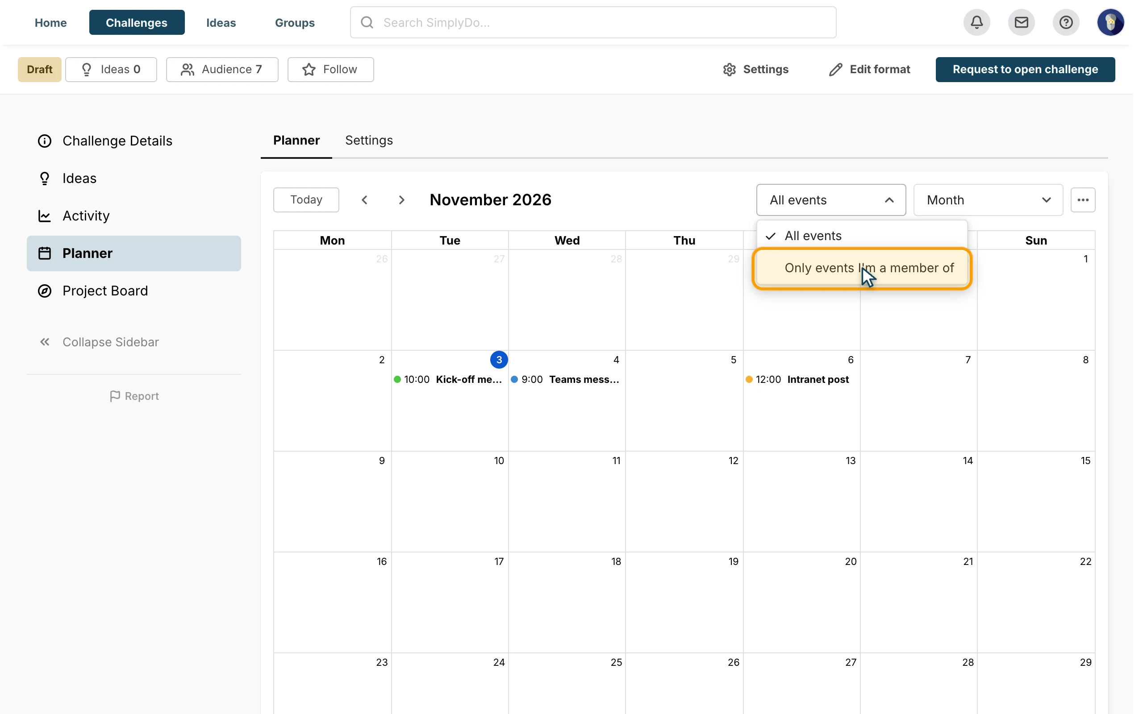Go to previous month arrow
Image resolution: width=1143 pixels, height=714 pixels.
364,200
